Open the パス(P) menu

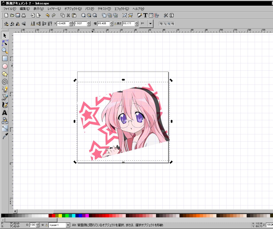pos(90,9)
